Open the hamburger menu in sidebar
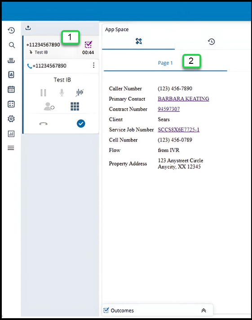This screenshot has height=320, width=252. click(11, 148)
